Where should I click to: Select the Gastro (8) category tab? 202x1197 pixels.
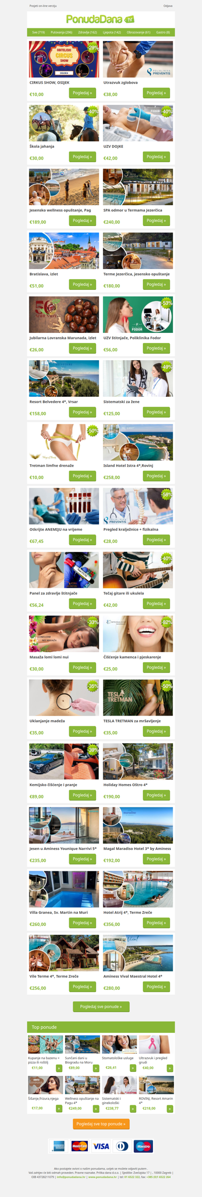tap(163, 32)
